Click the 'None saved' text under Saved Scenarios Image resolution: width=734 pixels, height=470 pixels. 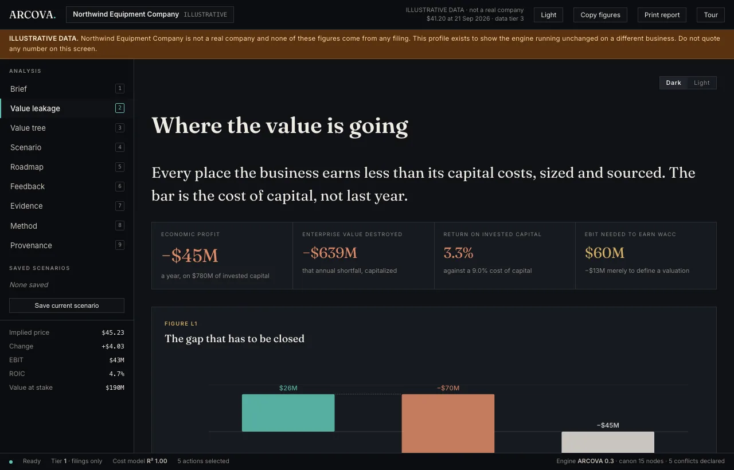click(x=29, y=285)
